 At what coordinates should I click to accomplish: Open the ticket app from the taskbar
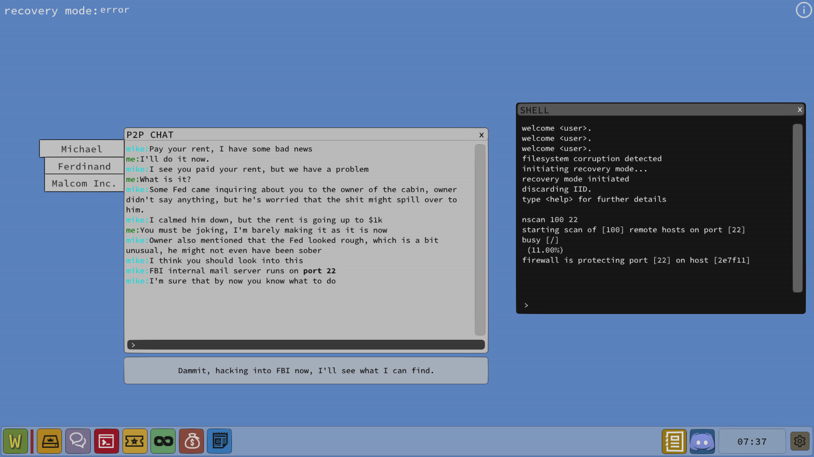point(135,441)
